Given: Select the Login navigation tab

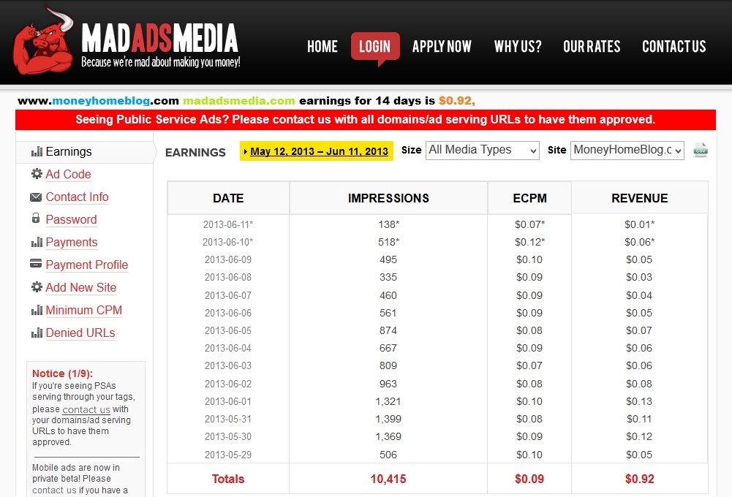Looking at the screenshot, I should (374, 47).
